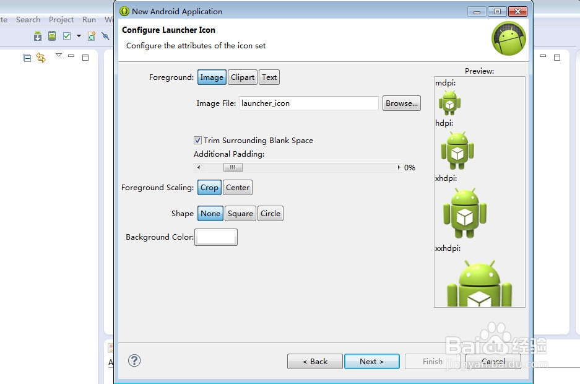
Task: Open Android SDK Manager in Eclipse toolbar
Action: 38,36
